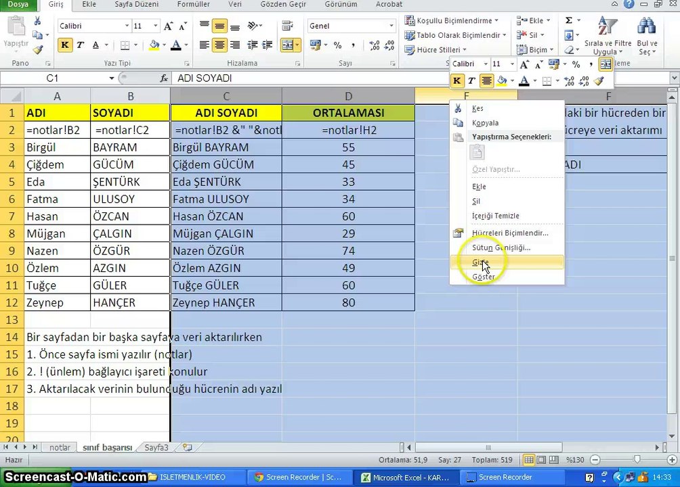Choose Sütun Genişliği from the context menu

pos(507,248)
